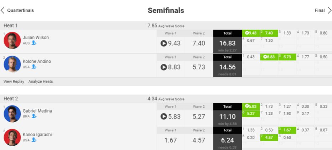Follow Gabriel Medina via add-user icon

click(x=34, y=116)
